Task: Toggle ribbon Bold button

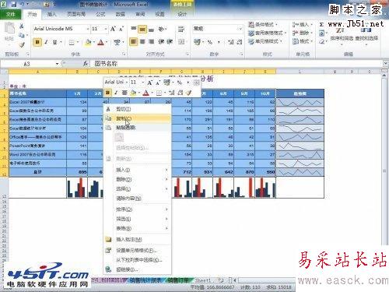Action: pos(37,42)
